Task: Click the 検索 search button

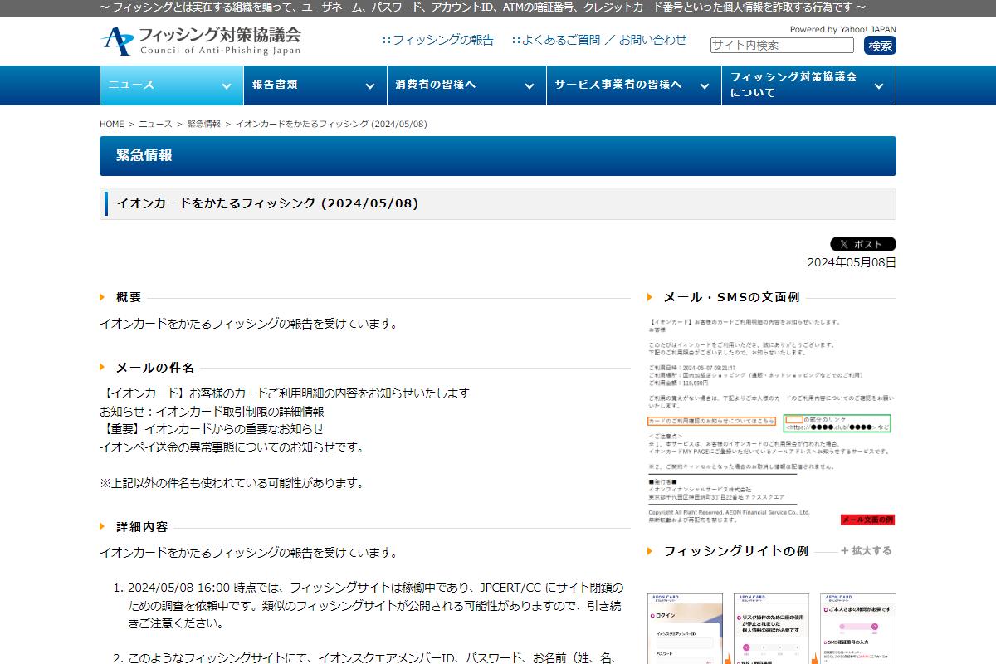Action: tap(880, 46)
